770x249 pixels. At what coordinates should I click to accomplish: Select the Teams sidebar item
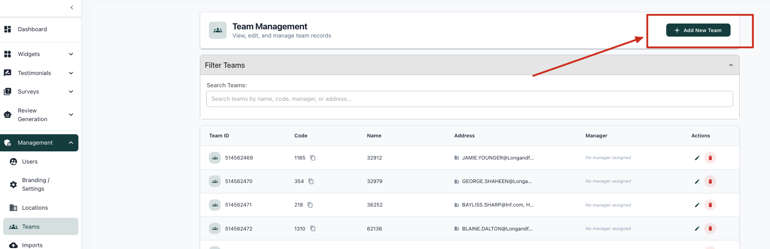pyautogui.click(x=41, y=227)
